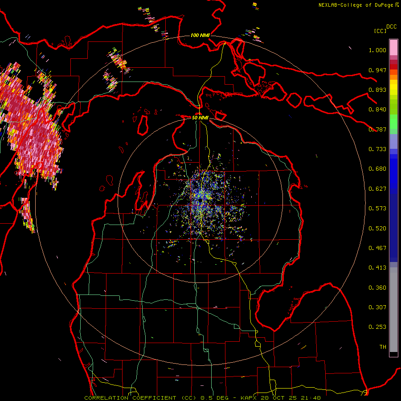Click the 50 NMI range ring label

[200, 118]
